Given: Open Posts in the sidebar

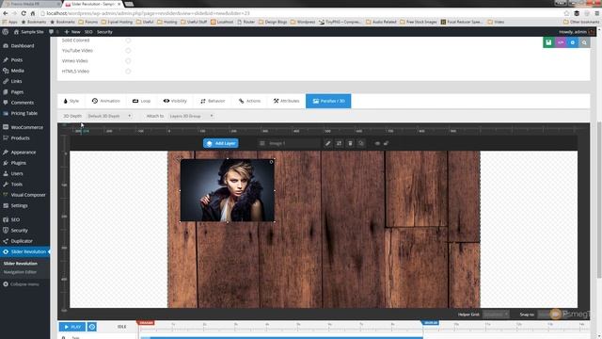Looking at the screenshot, I should (x=17, y=60).
